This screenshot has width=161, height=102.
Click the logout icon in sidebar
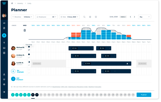[x=4, y=92]
